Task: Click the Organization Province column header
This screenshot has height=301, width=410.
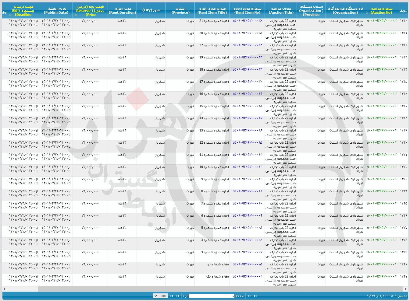Action: point(311,11)
